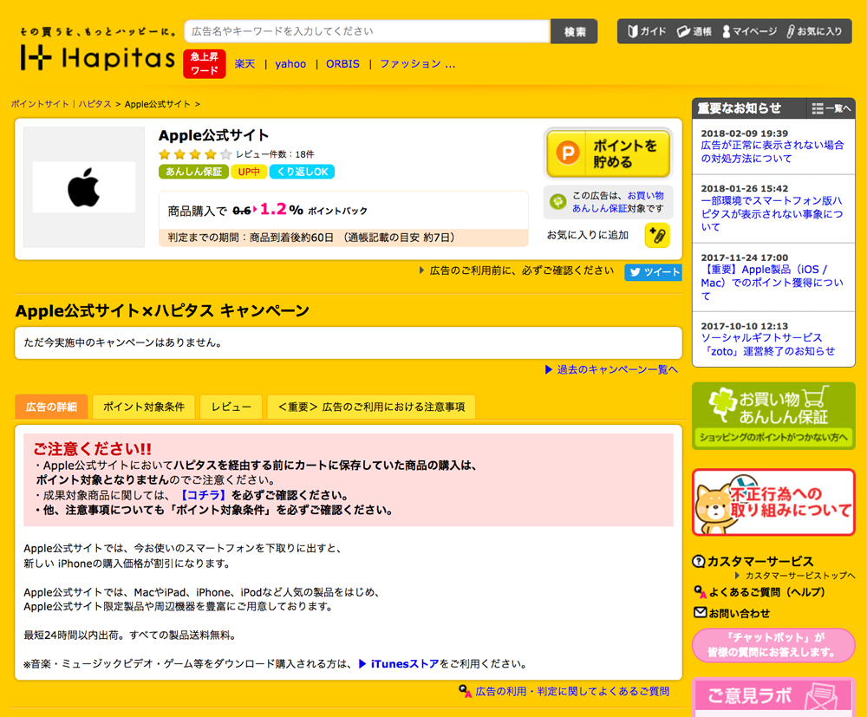Image resolution: width=867 pixels, height=717 pixels.
Task: Open the 楽天 trending keyword link
Action: click(244, 64)
